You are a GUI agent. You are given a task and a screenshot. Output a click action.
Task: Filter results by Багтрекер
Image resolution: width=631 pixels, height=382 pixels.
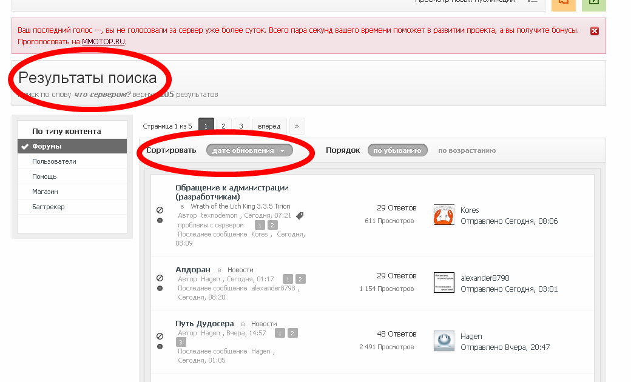(72, 207)
